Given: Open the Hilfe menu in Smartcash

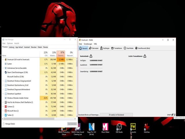Looking at the screenshot, I should pyautogui.click(x=95, y=44).
